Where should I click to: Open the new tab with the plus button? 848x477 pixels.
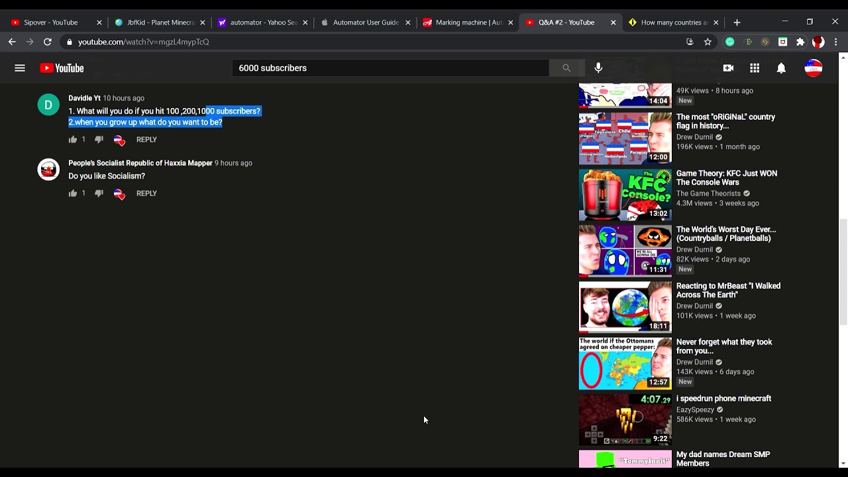737,23
